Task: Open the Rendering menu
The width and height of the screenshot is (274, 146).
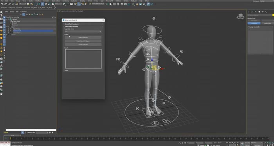Action: (65, 1)
